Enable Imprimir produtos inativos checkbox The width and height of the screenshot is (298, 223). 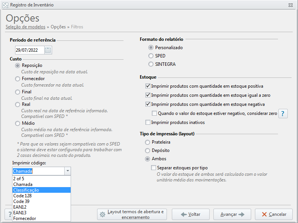pyautogui.click(x=148, y=122)
